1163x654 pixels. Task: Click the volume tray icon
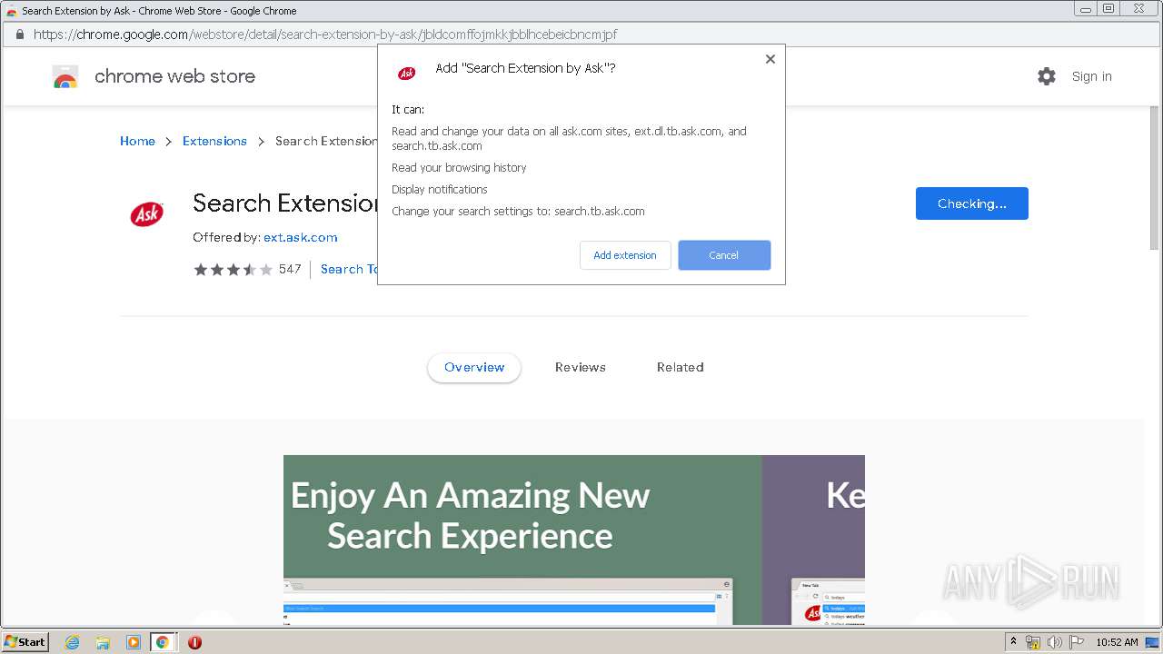coord(1054,642)
